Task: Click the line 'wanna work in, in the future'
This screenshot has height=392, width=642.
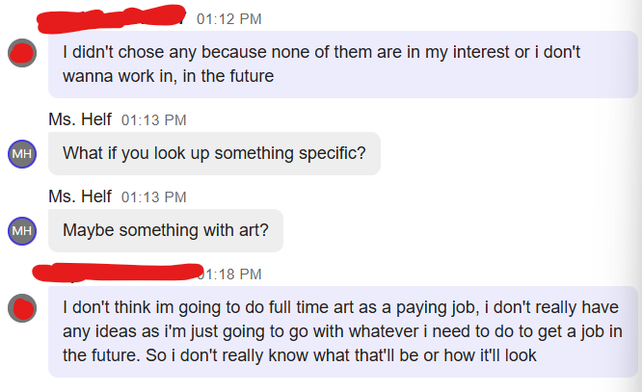Action: (x=169, y=75)
